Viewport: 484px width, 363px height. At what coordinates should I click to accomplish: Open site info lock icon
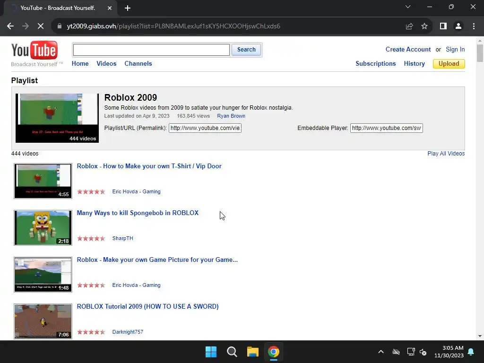click(x=59, y=26)
